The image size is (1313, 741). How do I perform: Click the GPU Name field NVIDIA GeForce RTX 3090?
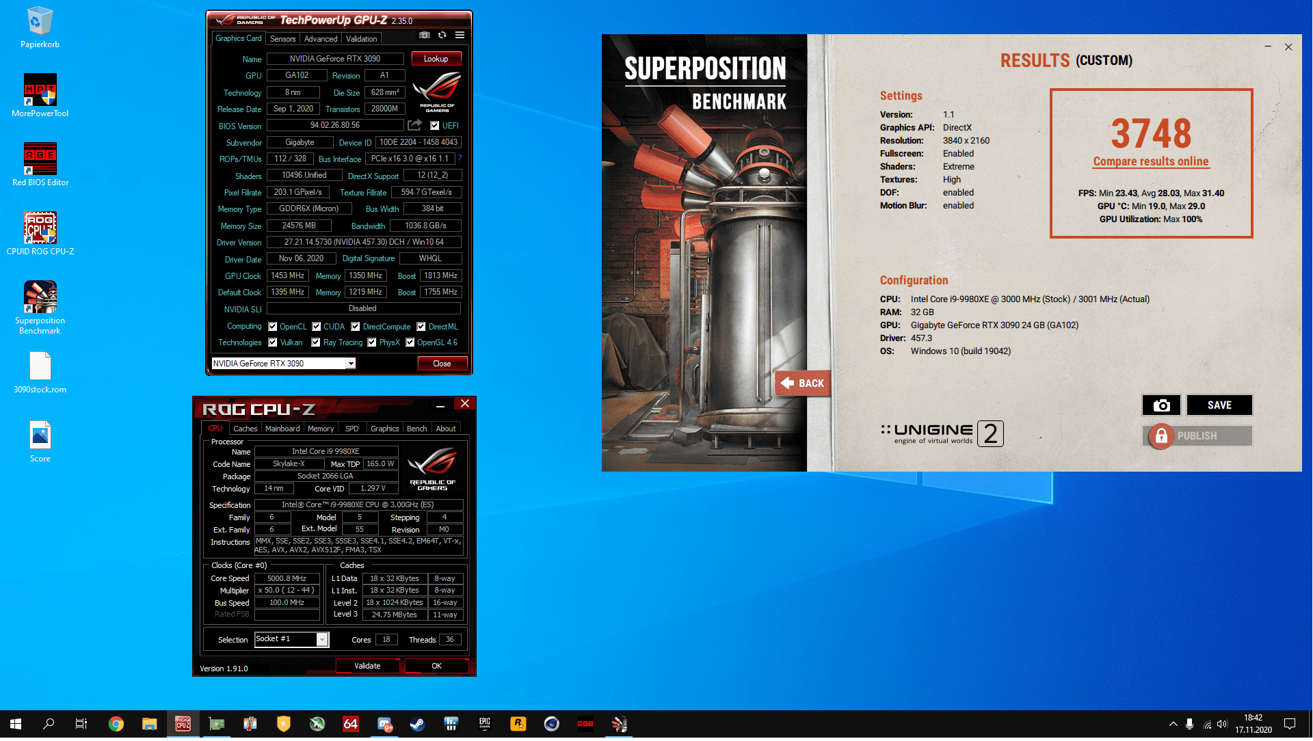335,59
